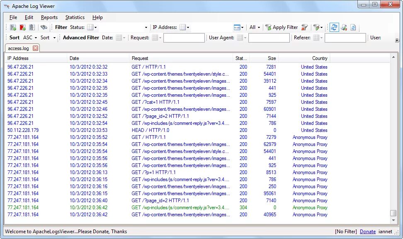The image size is (403, 239).
Task: Sort by the IP Address column header
Action: [36, 58]
